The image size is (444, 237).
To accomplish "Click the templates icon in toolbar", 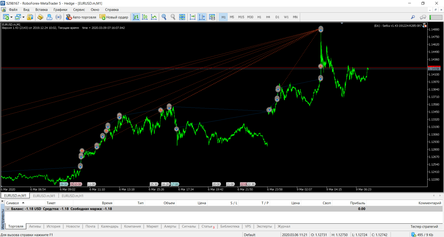I will 212,17.
